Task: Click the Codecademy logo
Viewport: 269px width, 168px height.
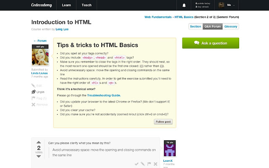Action: pos(42,5)
